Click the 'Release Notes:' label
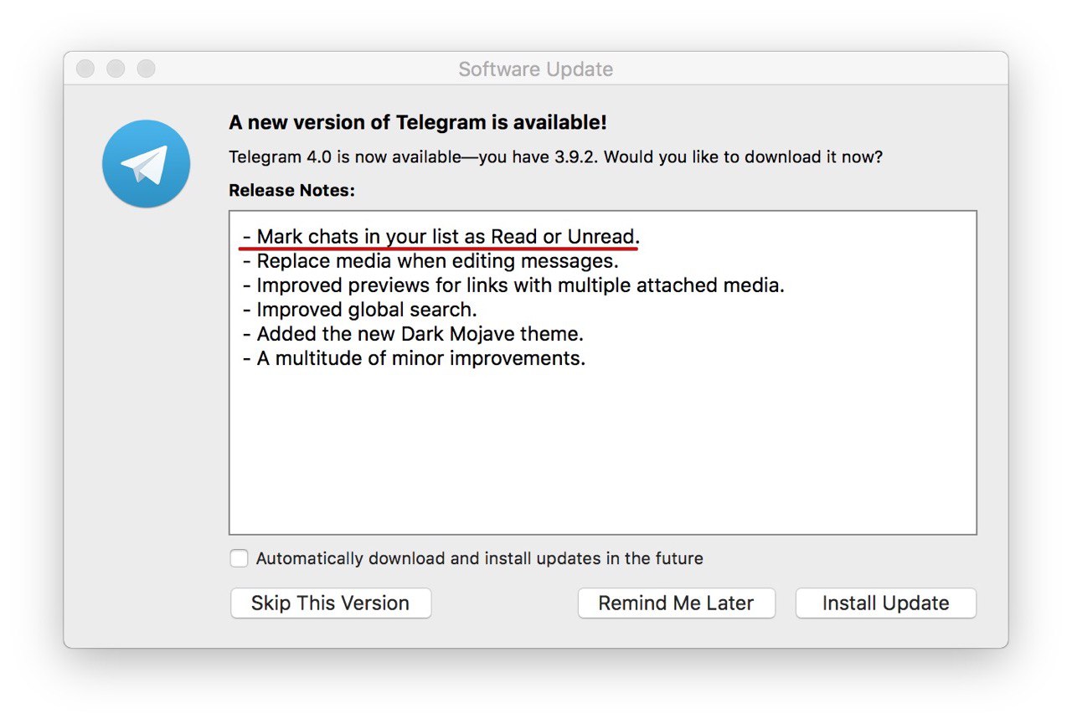This screenshot has height=724, width=1072. [x=291, y=191]
